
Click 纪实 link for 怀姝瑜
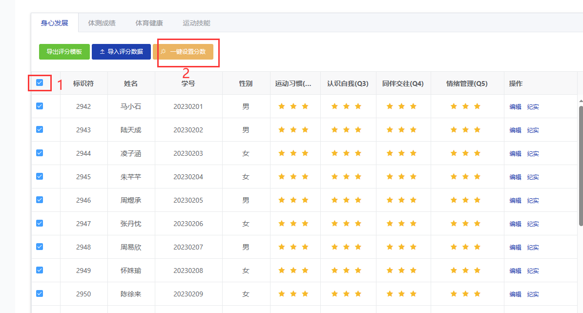click(533, 271)
